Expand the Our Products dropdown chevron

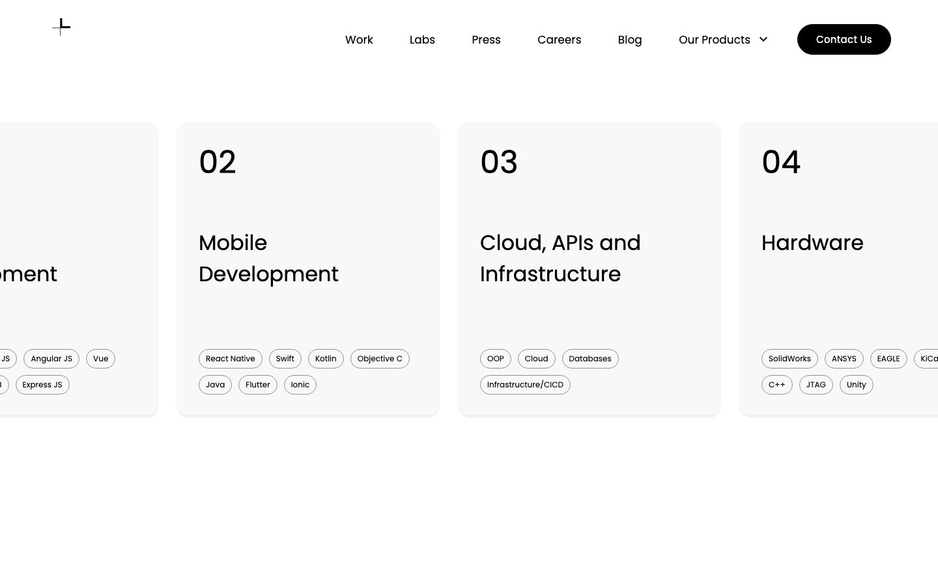(763, 40)
